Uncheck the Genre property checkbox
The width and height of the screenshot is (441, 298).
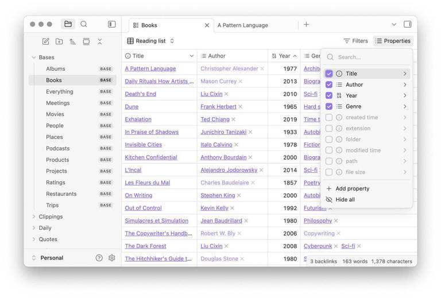329,106
